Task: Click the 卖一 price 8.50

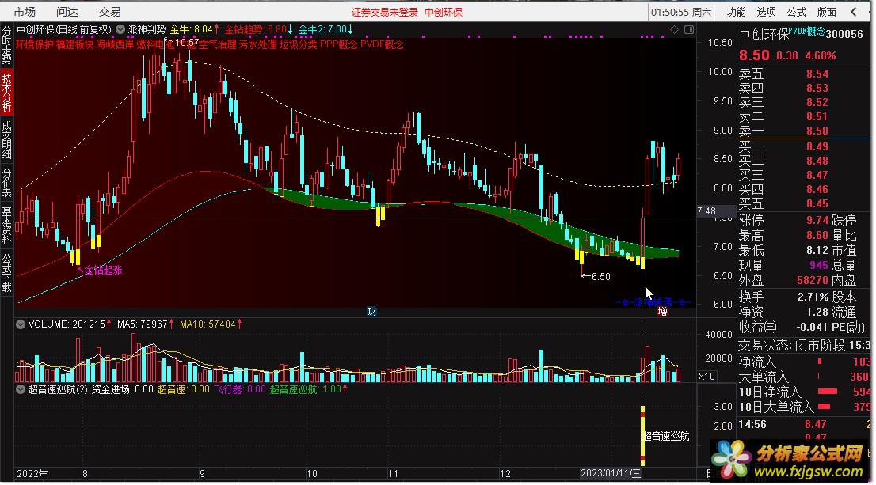Action: pos(817,131)
